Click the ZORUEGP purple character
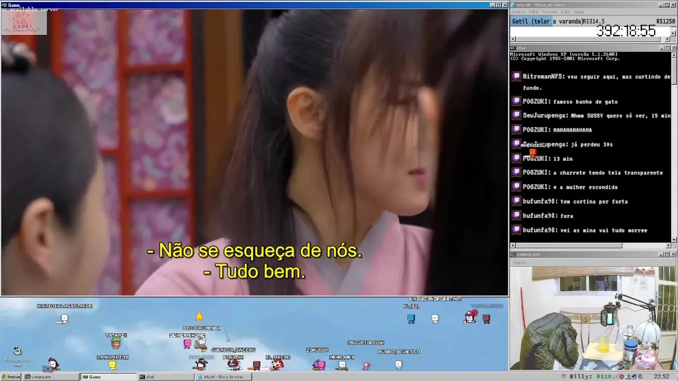 318,364
